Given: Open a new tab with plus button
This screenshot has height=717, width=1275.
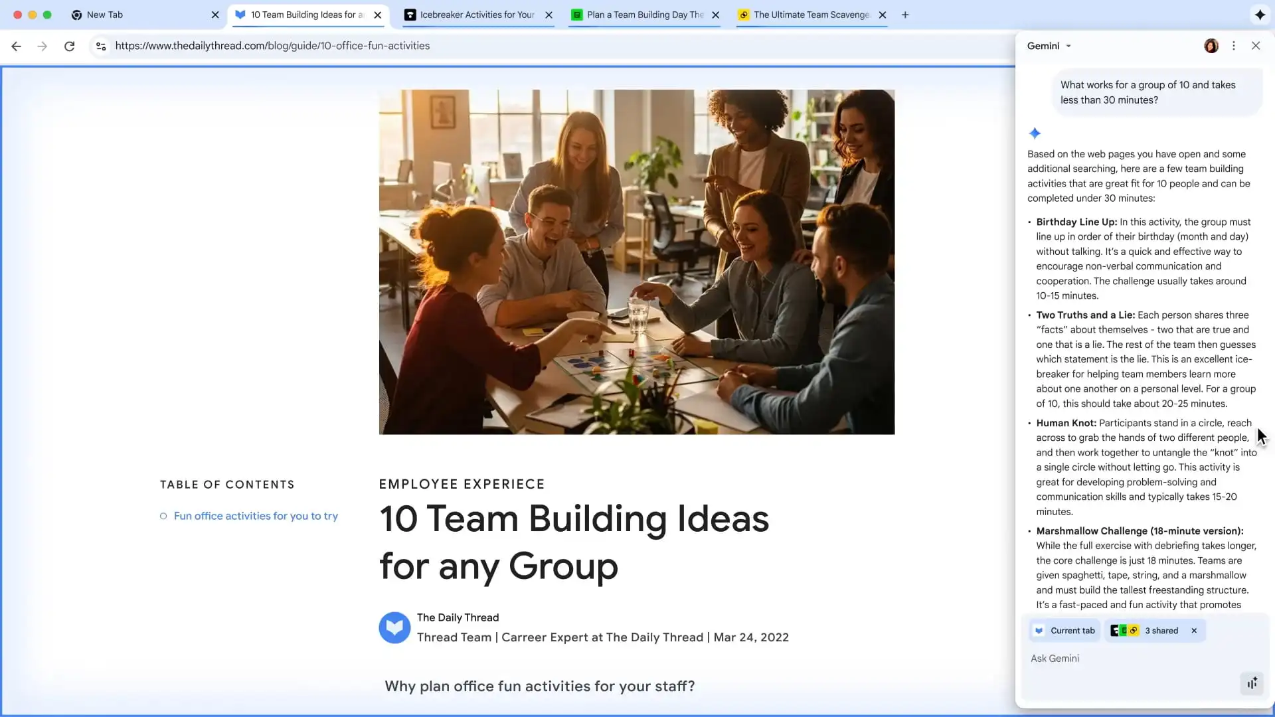Looking at the screenshot, I should tap(905, 15).
